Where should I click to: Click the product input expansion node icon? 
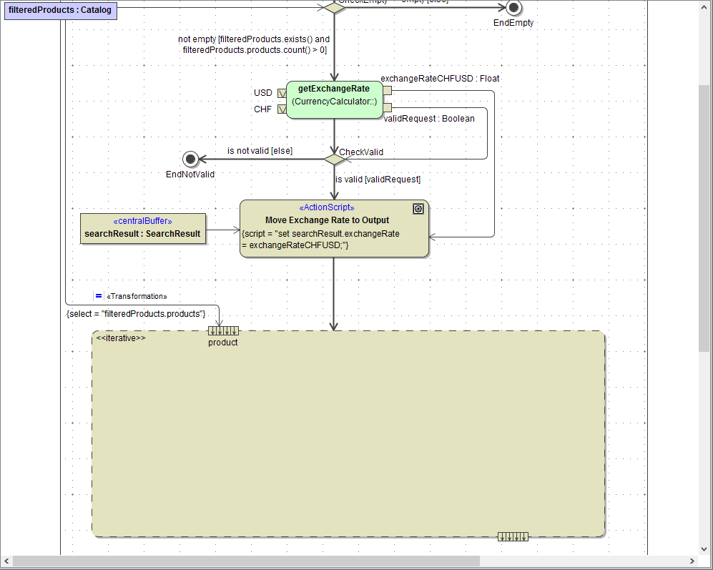(223, 330)
